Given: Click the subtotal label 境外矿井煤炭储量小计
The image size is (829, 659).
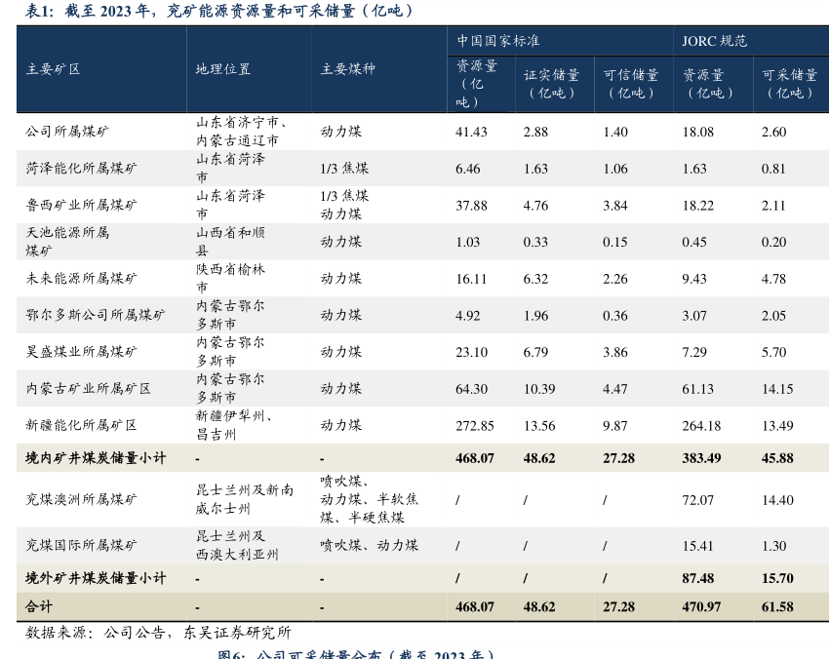Looking at the screenshot, I should pyautogui.click(x=96, y=578).
